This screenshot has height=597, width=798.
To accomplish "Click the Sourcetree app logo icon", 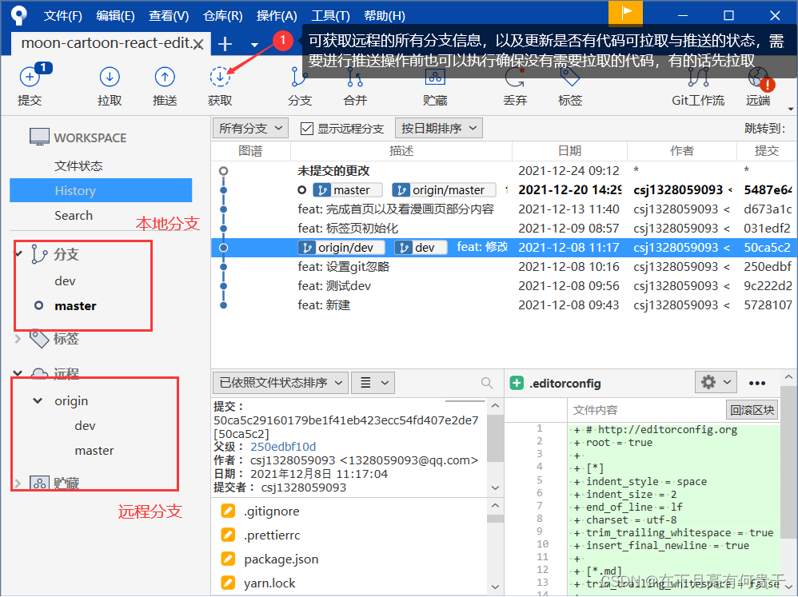I will (x=19, y=14).
